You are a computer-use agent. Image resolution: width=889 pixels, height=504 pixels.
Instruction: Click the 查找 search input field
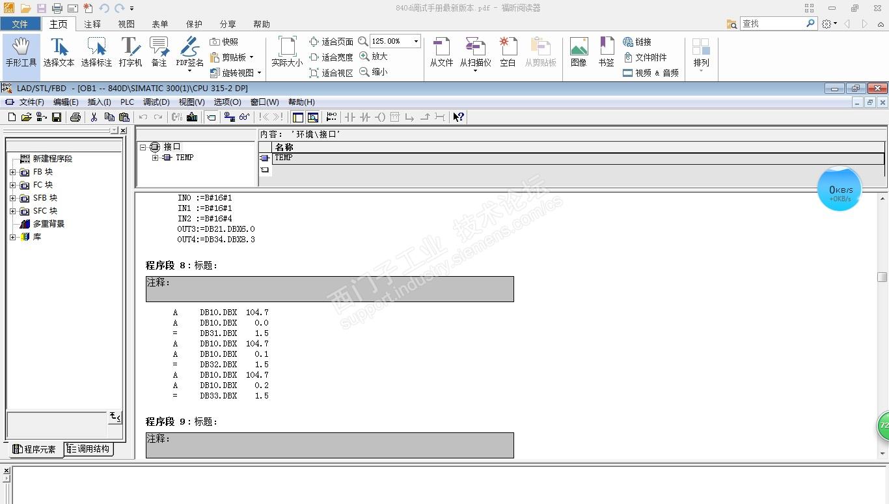pos(773,23)
